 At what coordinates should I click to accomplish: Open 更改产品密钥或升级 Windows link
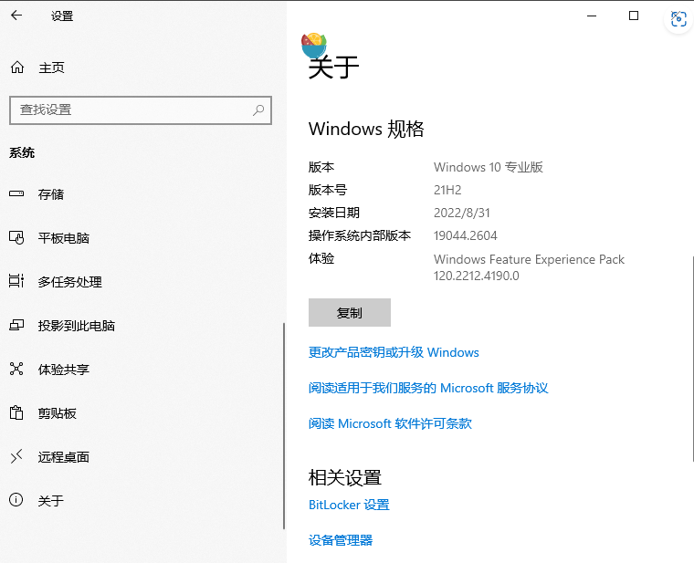(394, 352)
